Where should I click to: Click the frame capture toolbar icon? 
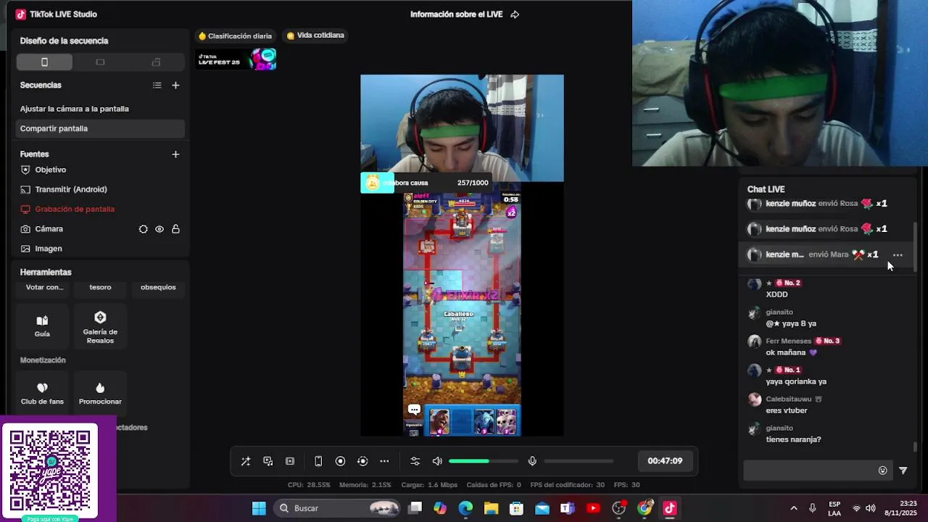coord(290,461)
